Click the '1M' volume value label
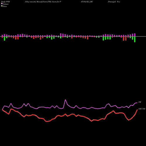Screen dimensions: 146x146 (x=140, y=102)
